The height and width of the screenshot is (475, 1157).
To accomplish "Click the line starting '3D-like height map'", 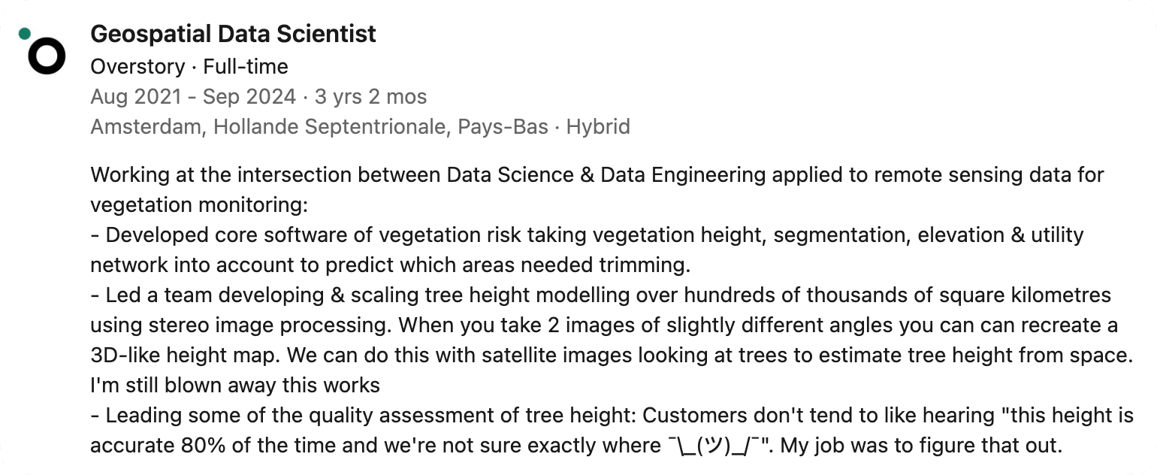I will click(x=612, y=355).
